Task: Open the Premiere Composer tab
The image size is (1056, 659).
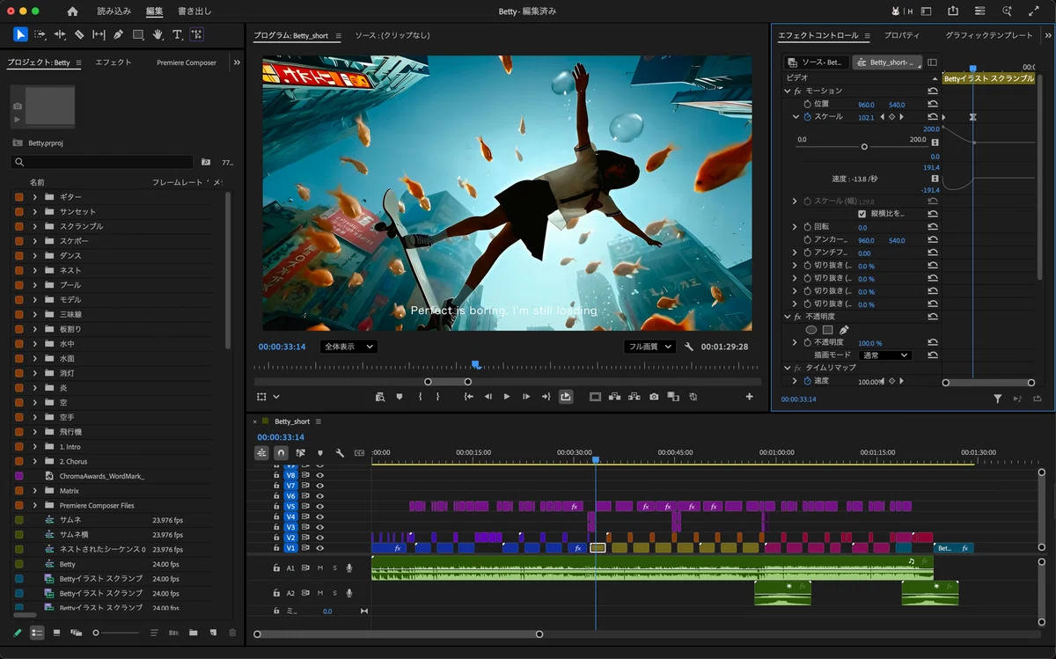Action: pos(187,62)
